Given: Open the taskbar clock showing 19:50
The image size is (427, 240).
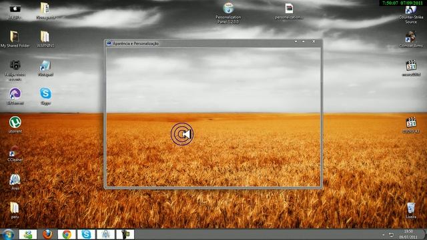Looking at the screenshot, I should click(408, 234).
